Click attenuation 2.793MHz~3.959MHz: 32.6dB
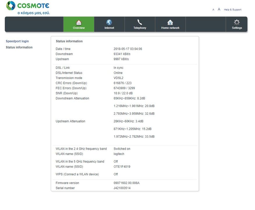 (x=134, y=113)
